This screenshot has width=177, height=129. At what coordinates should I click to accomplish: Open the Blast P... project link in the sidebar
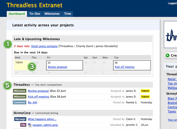pyautogui.click(x=172, y=98)
